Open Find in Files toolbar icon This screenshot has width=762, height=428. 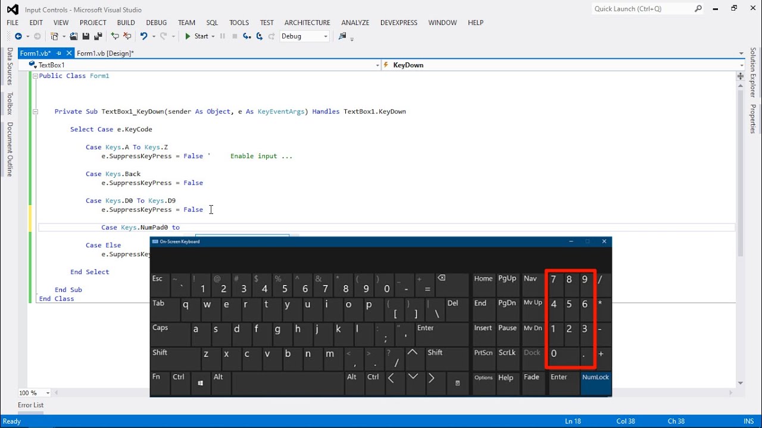point(342,36)
